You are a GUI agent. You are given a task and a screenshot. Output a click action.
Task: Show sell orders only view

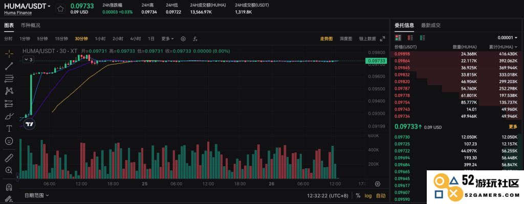pyautogui.click(x=410, y=38)
